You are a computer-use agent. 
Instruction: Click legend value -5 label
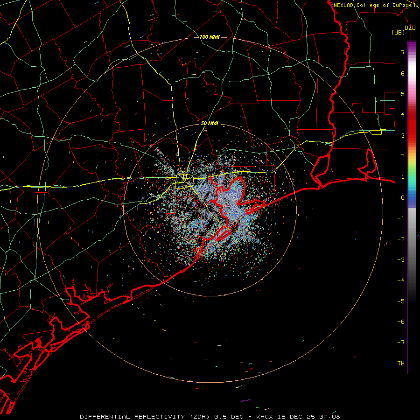[401, 301]
